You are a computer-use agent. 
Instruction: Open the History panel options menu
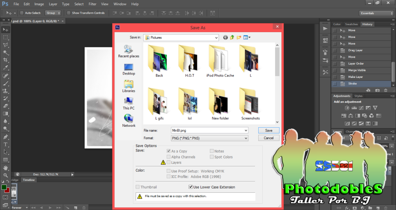pyautogui.click(x=392, y=24)
